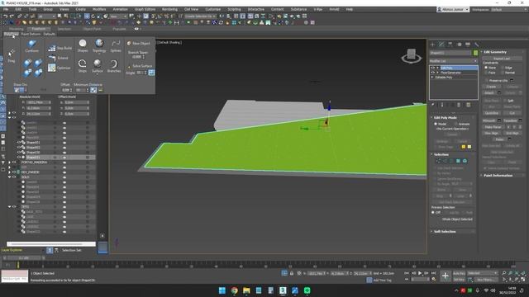Select the Drag tool in the Freeform ribbon
Image resolution: width=529 pixels, height=297 pixels.
(11, 56)
